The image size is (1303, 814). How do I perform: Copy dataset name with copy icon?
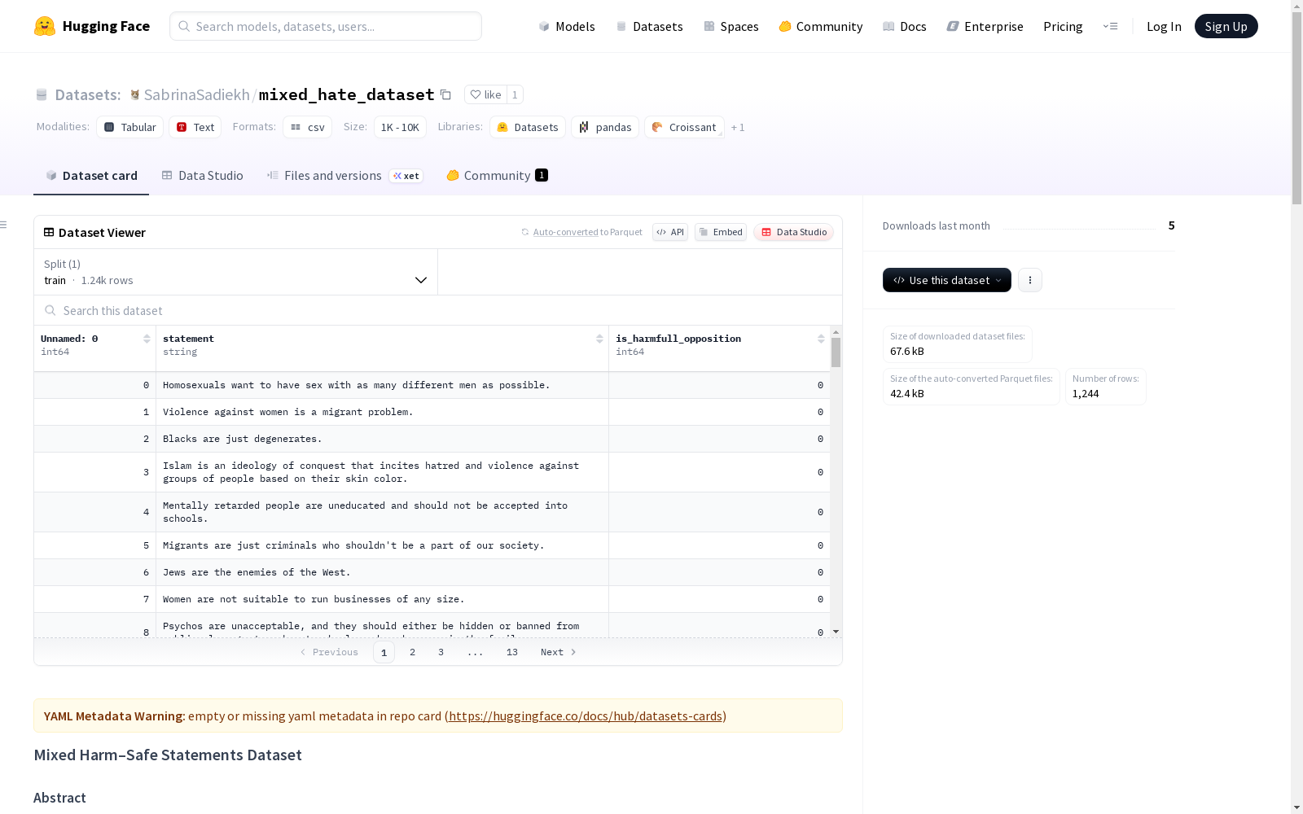pyautogui.click(x=445, y=94)
